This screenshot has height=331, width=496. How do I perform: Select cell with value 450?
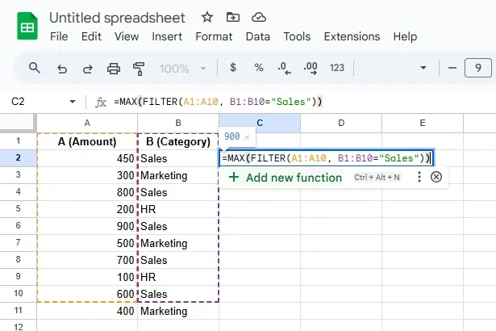click(x=87, y=158)
